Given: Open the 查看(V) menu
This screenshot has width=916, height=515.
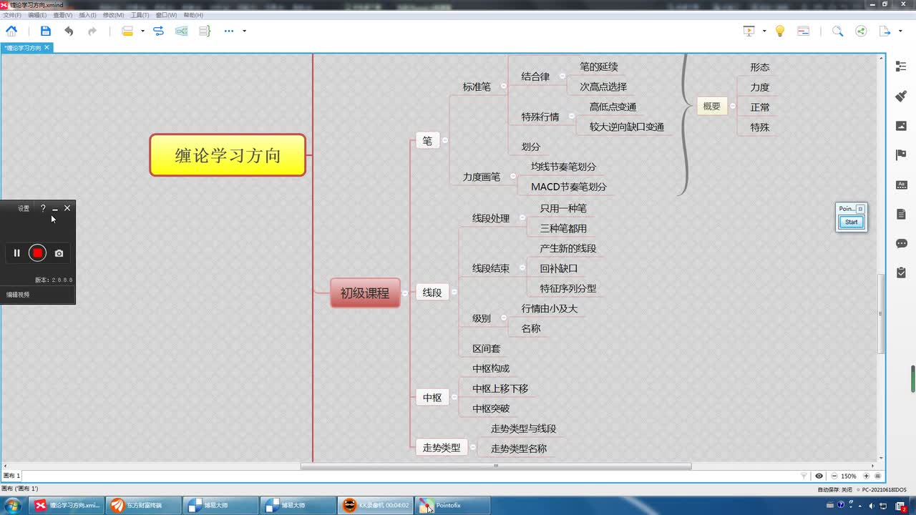Looking at the screenshot, I should click(62, 15).
